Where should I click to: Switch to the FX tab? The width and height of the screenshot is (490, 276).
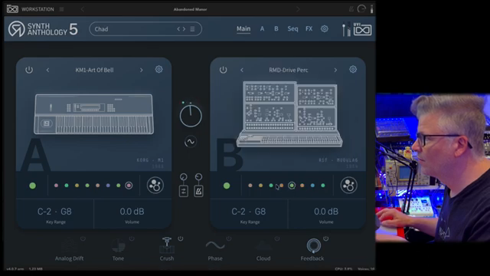[309, 29]
